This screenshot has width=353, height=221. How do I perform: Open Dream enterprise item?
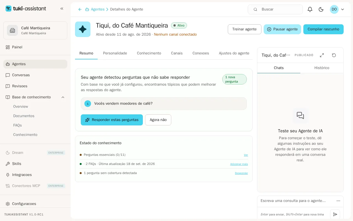click(35, 153)
